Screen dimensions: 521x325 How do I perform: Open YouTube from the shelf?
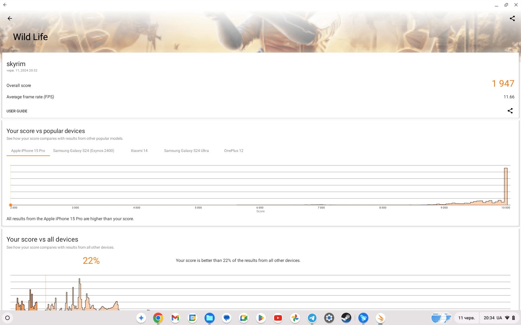click(278, 318)
